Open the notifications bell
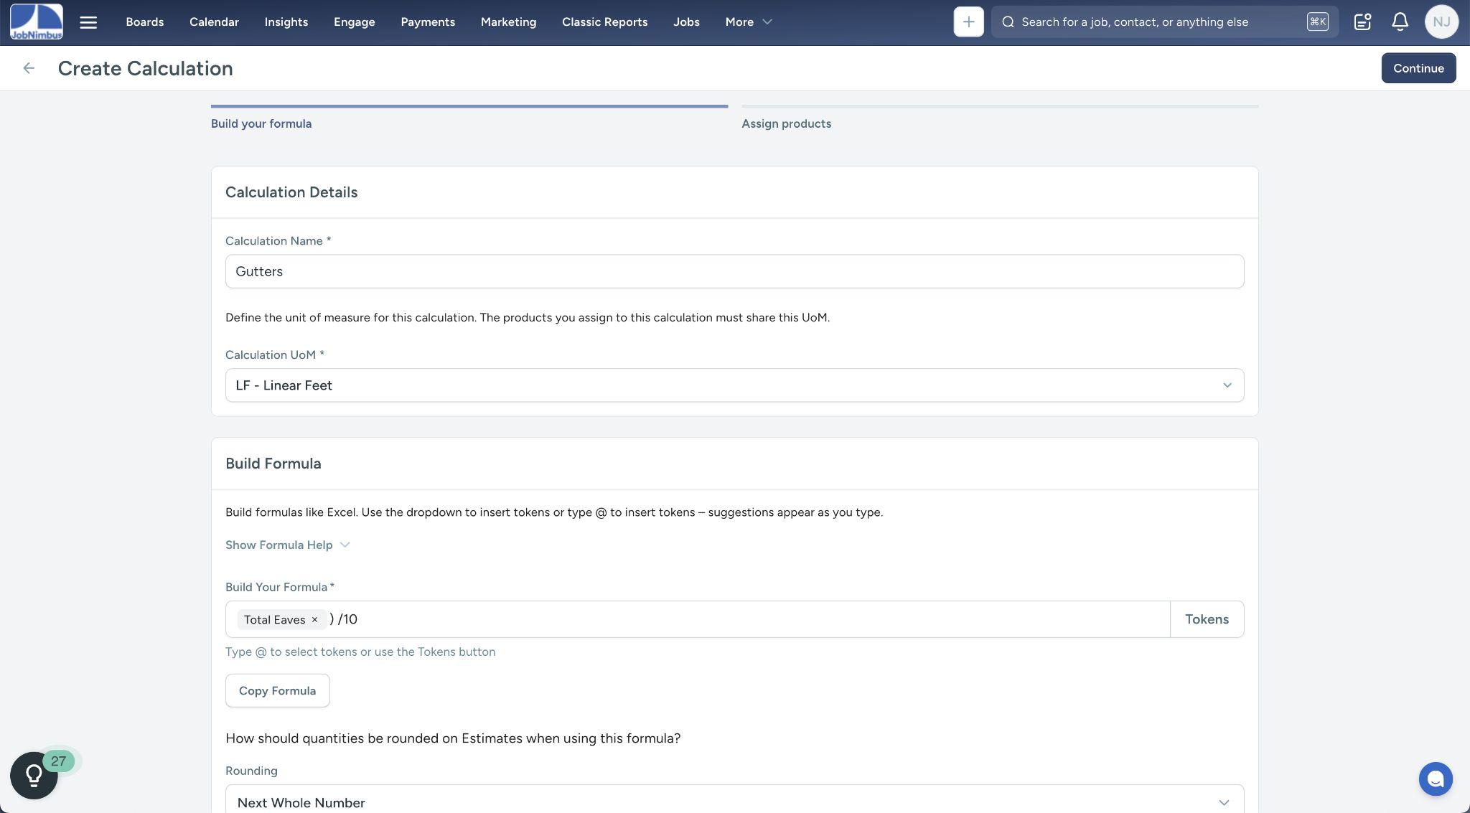The height and width of the screenshot is (813, 1470). tap(1400, 22)
